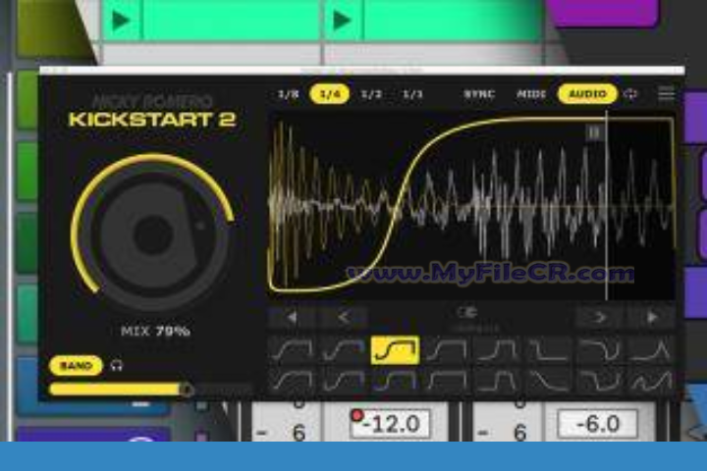Select the fourth curve shape in top row
Screen dimensions: 707x471
tap(447, 349)
